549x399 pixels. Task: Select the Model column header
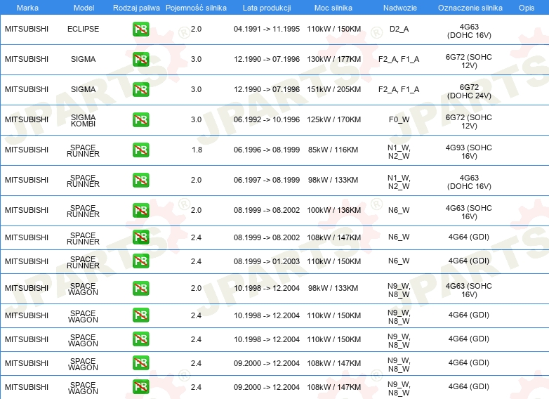tap(83, 7)
